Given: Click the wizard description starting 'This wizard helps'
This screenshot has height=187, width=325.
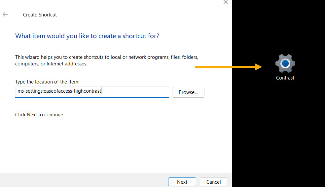Looking at the screenshot, I should 107,60.
